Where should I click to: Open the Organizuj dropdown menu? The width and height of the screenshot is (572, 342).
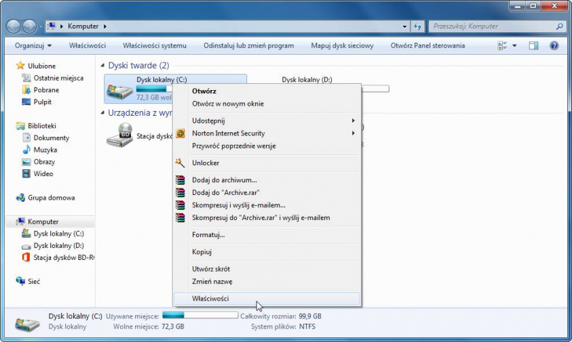33,45
